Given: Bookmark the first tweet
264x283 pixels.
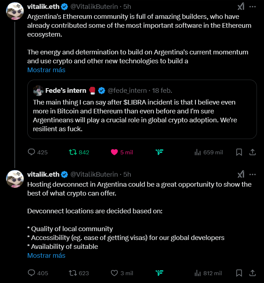Looking at the screenshot, I should 239,152.
